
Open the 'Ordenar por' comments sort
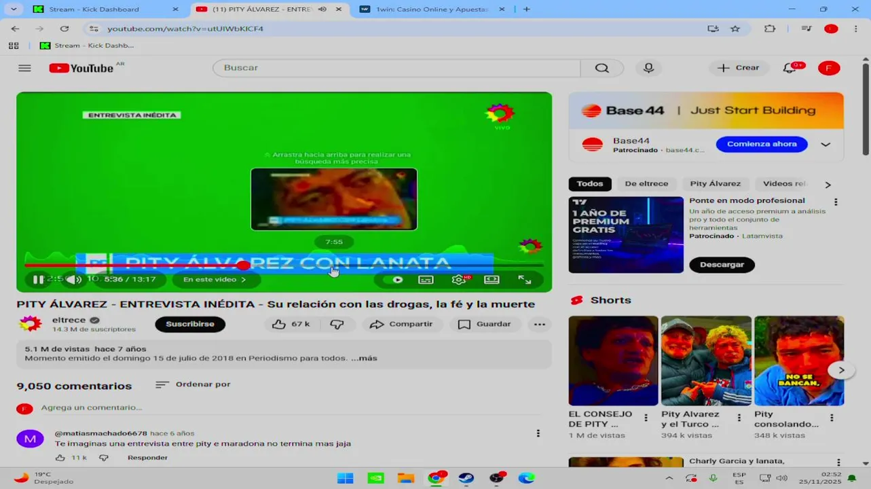click(x=193, y=384)
